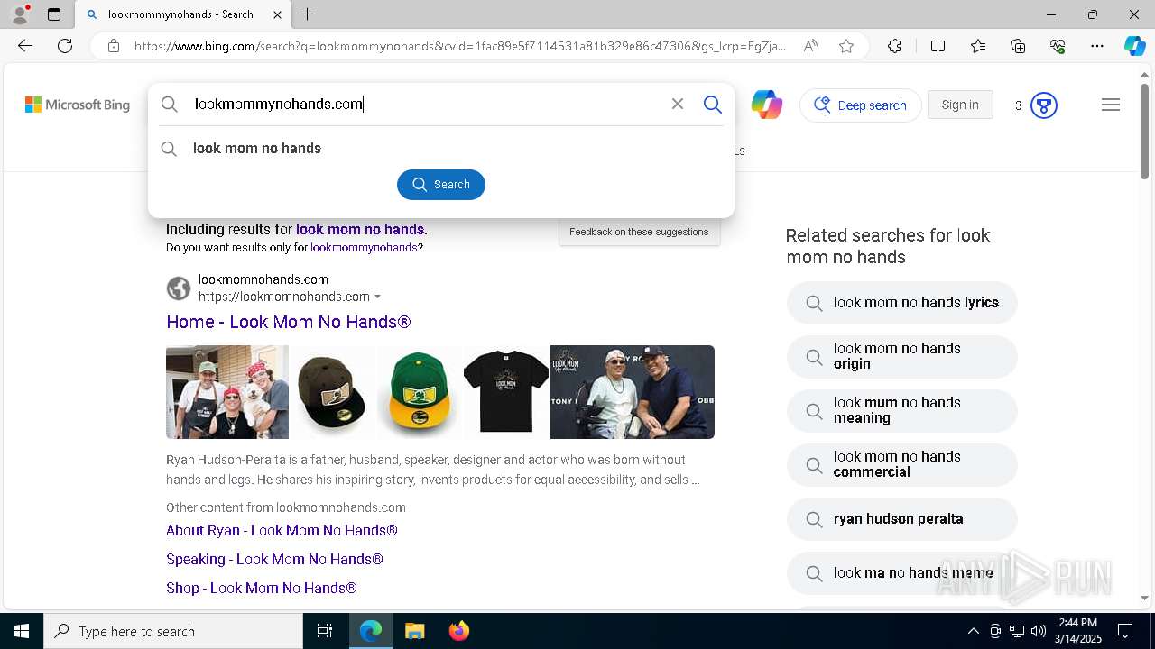Image resolution: width=1155 pixels, height=649 pixels.
Task: Add this page to favorites star
Action: [x=846, y=46]
